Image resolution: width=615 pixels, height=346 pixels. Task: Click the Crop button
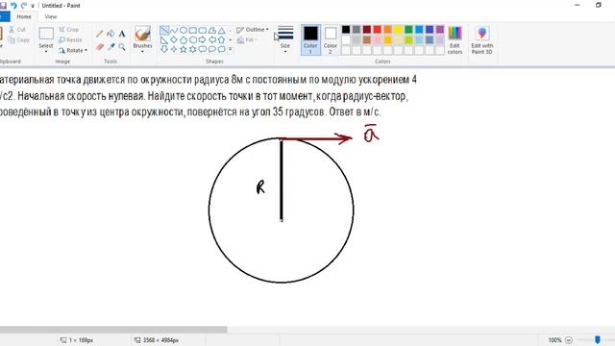click(69, 30)
